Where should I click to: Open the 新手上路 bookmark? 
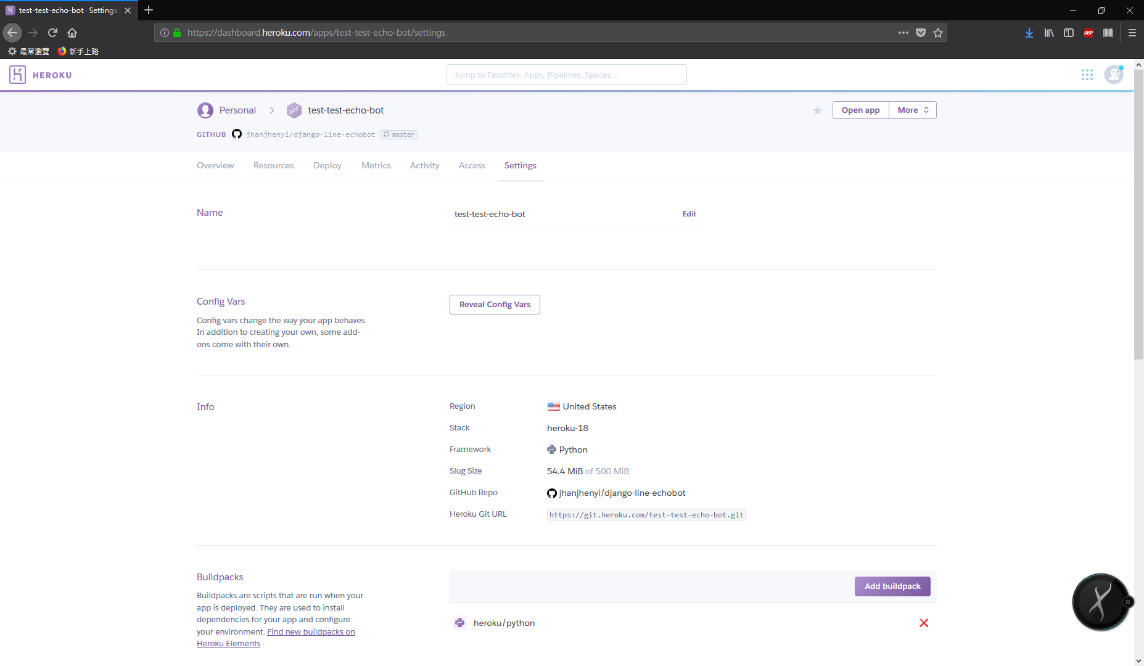point(78,51)
